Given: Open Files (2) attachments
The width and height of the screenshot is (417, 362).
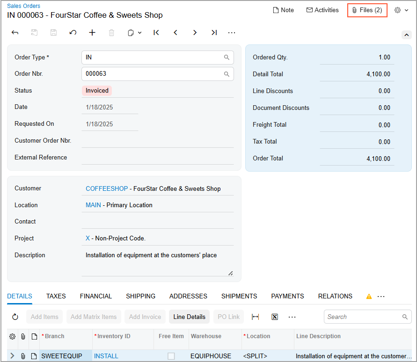Looking at the screenshot, I should (367, 10).
